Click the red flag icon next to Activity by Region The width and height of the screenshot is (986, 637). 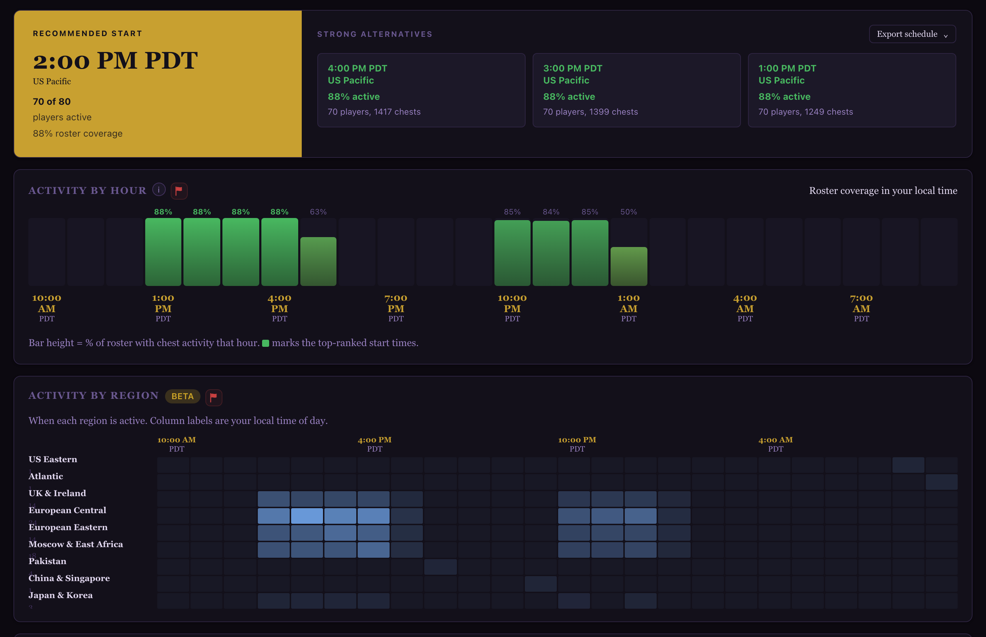214,397
